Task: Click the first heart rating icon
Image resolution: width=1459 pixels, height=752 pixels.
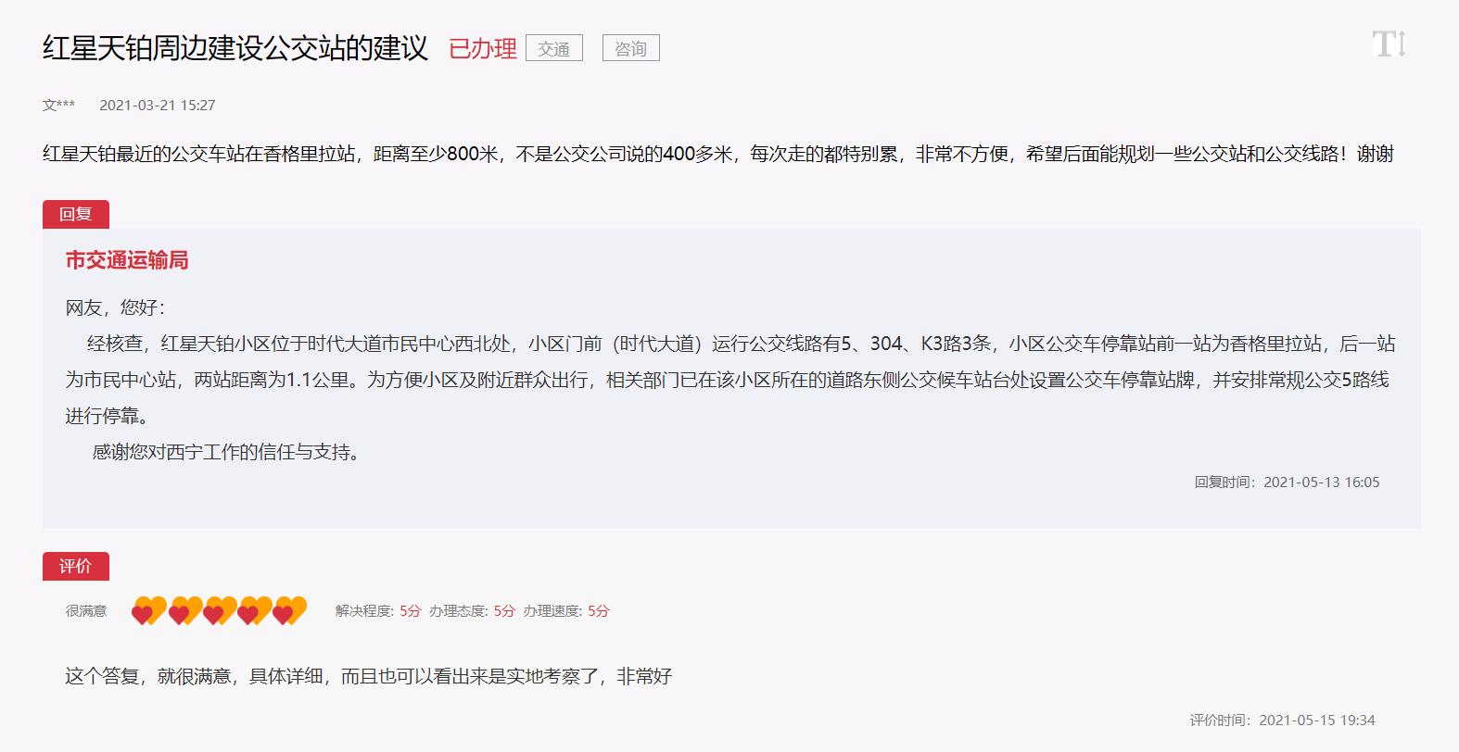Action: coord(147,611)
